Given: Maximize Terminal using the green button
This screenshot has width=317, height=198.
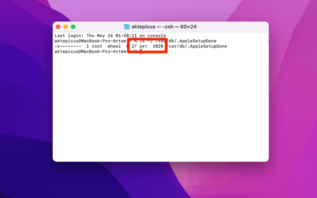Looking at the screenshot, I should coord(73,27).
